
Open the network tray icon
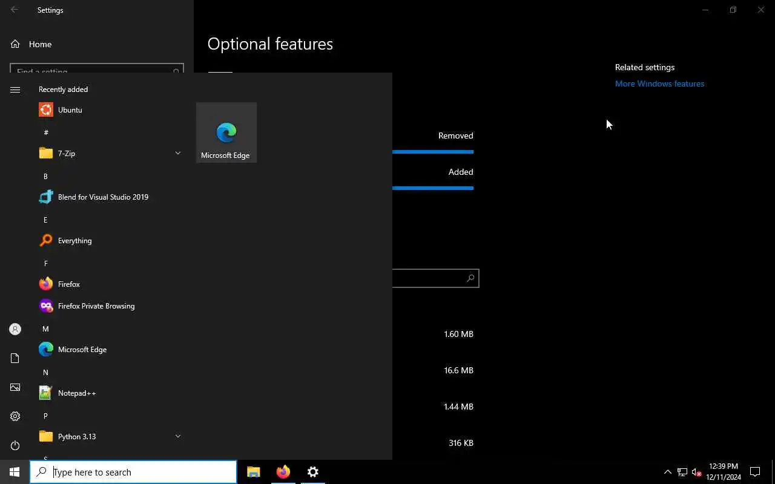tap(682, 472)
